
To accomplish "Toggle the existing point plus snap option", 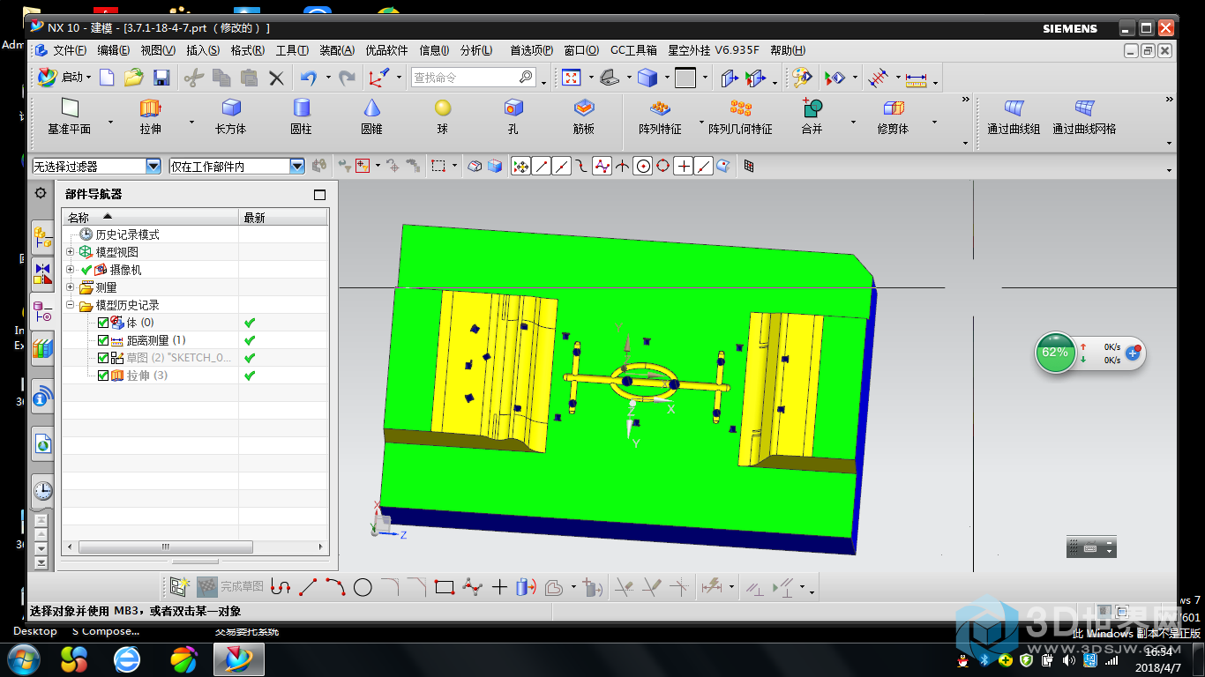I will 684,166.
